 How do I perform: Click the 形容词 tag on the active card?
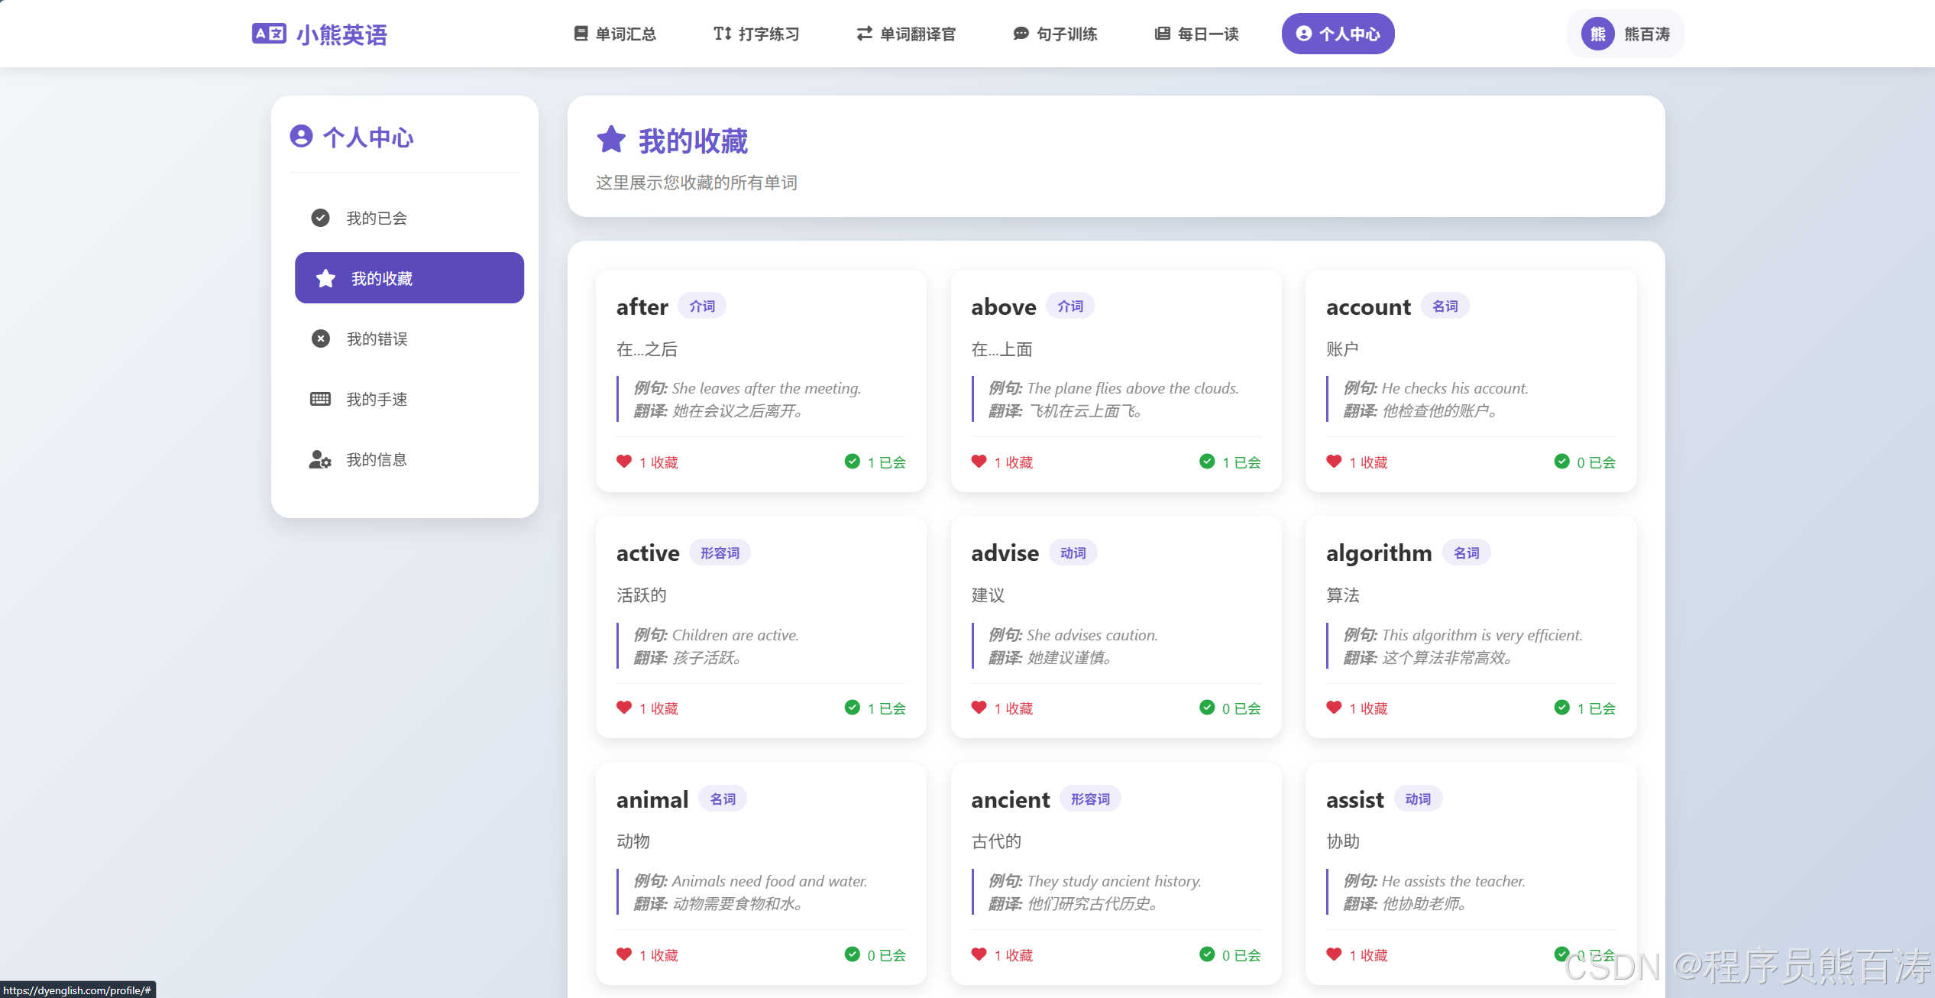click(x=720, y=552)
